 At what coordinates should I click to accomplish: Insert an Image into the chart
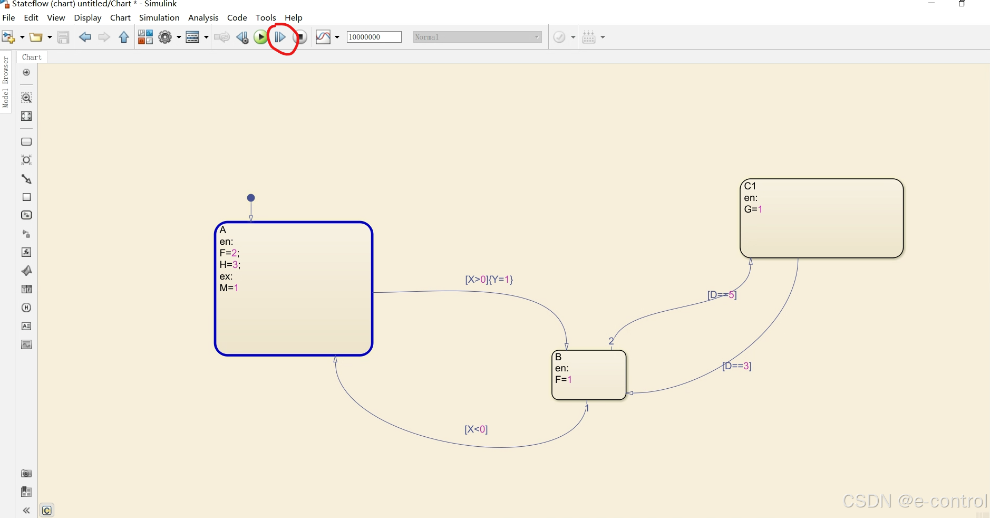pos(26,344)
